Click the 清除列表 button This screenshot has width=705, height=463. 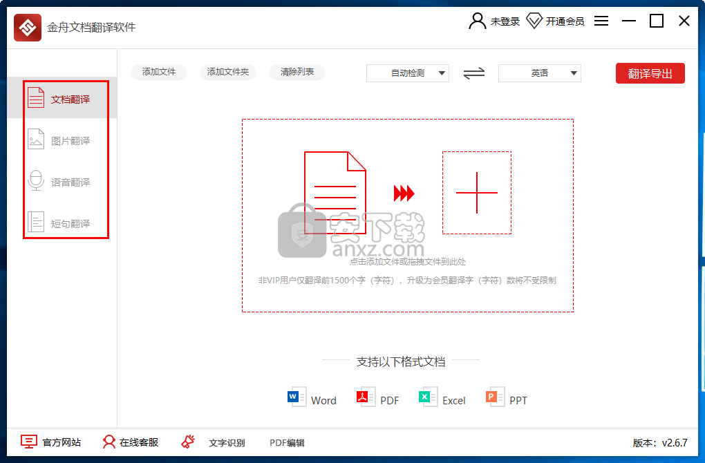(297, 72)
